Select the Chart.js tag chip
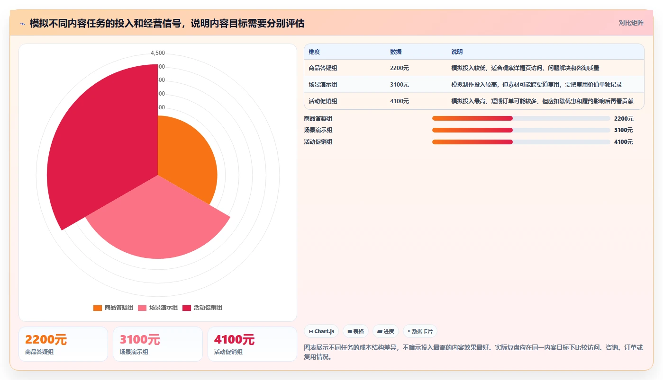The image size is (663, 380). pos(321,331)
